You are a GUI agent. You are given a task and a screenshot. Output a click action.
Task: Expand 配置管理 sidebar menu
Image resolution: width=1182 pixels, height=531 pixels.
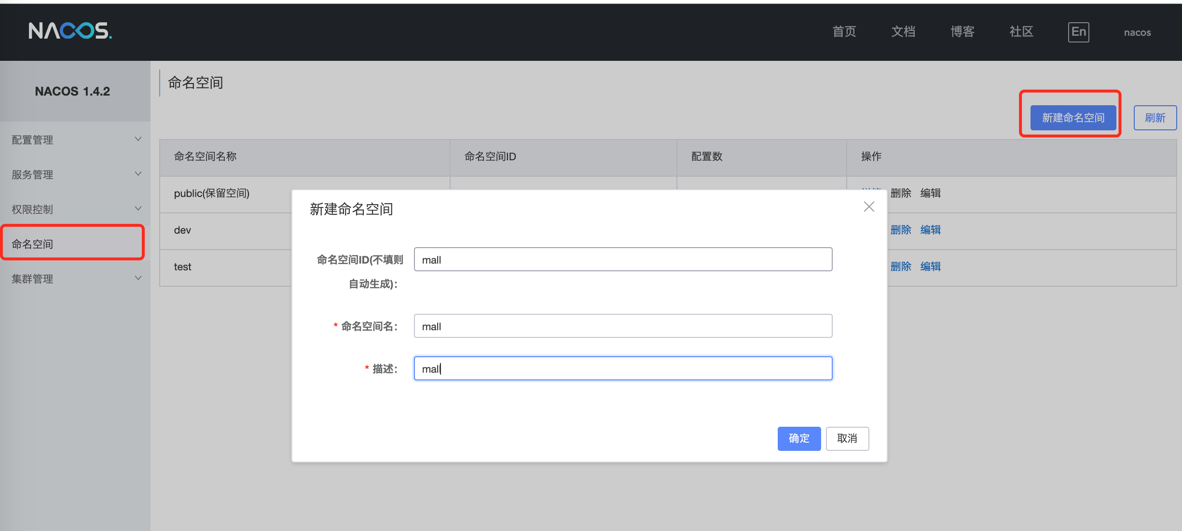click(75, 140)
